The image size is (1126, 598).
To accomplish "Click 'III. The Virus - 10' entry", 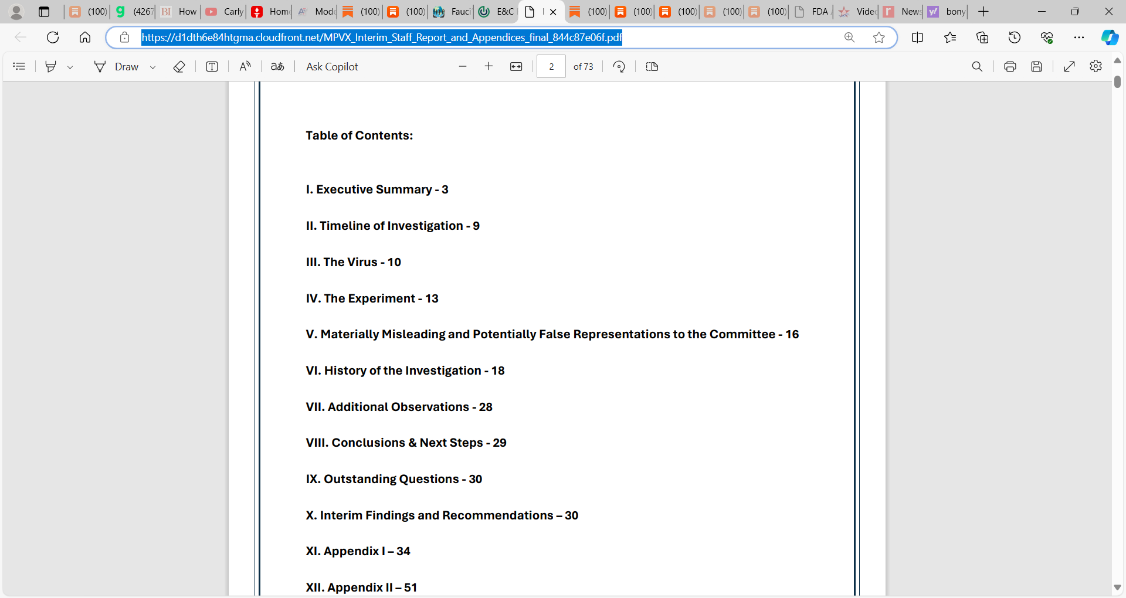I will pyautogui.click(x=353, y=262).
